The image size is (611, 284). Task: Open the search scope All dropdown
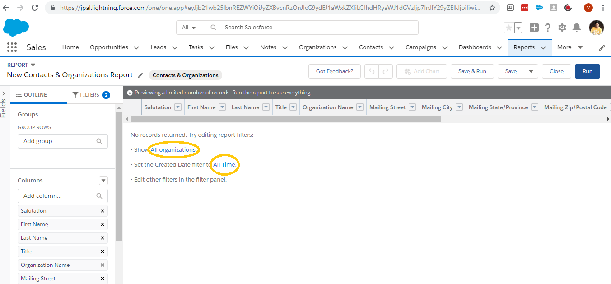click(x=189, y=28)
